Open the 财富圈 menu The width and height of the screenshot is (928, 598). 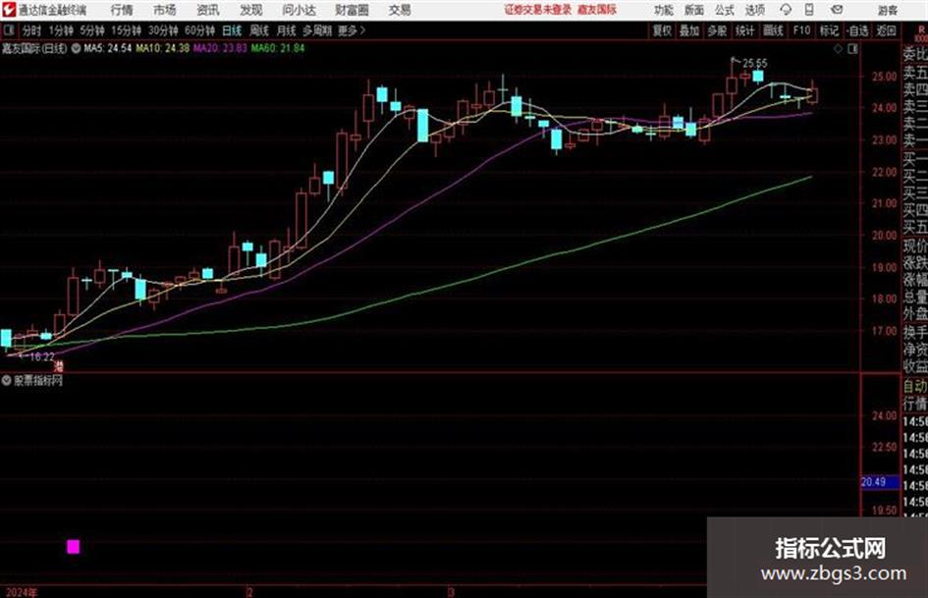pos(352,10)
